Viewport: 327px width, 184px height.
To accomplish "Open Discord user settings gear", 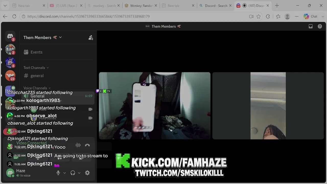I will click(x=87, y=173).
